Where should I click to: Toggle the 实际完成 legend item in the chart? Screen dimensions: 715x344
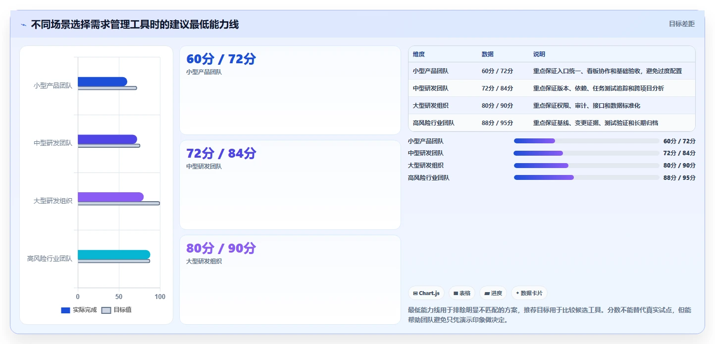tap(79, 310)
